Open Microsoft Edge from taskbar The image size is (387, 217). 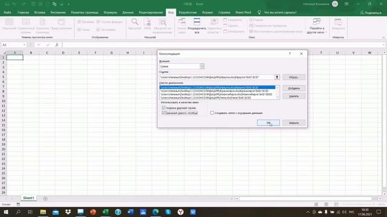point(155,212)
